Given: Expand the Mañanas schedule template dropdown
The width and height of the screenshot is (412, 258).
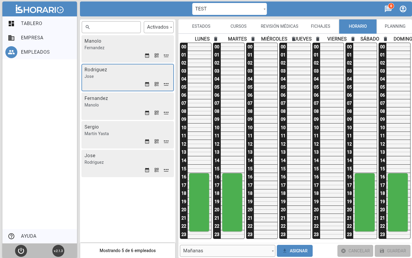Looking at the screenshot, I should (x=227, y=251).
